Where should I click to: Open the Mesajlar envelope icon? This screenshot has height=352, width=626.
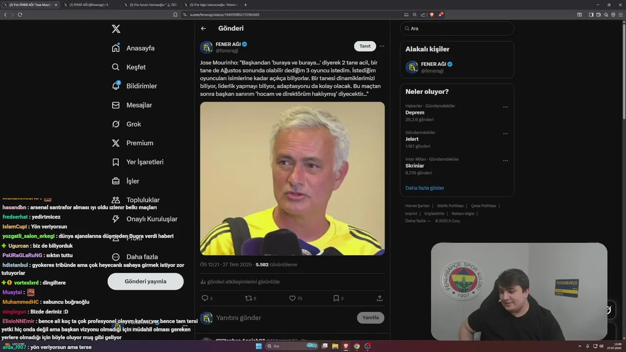pyautogui.click(x=116, y=105)
